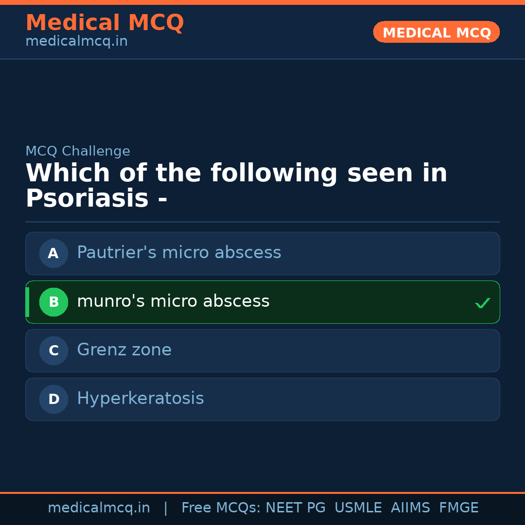Click the A letter circle icon
The height and width of the screenshot is (525, 525).
click(x=53, y=253)
